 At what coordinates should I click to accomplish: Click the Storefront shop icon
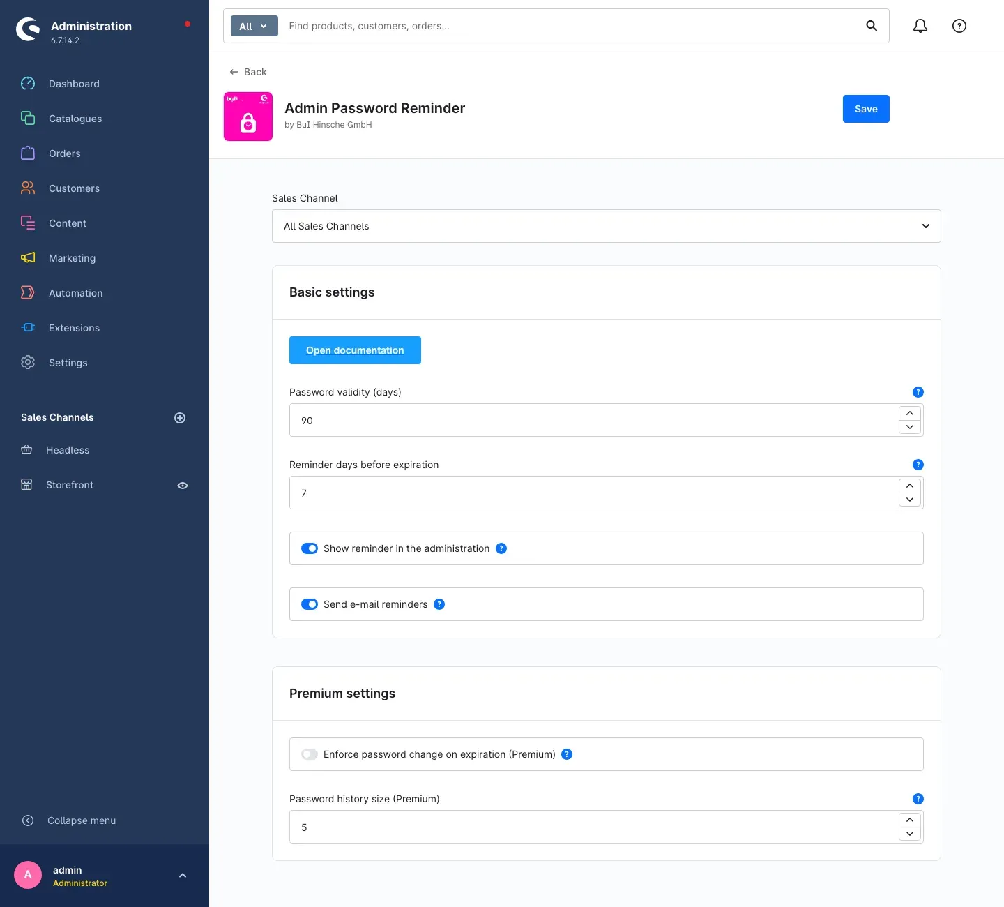[26, 485]
